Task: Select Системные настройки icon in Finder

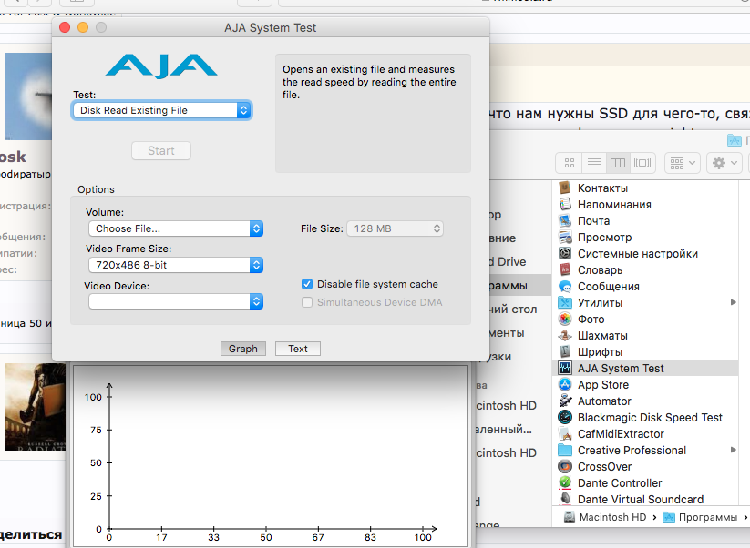Action: tap(565, 253)
